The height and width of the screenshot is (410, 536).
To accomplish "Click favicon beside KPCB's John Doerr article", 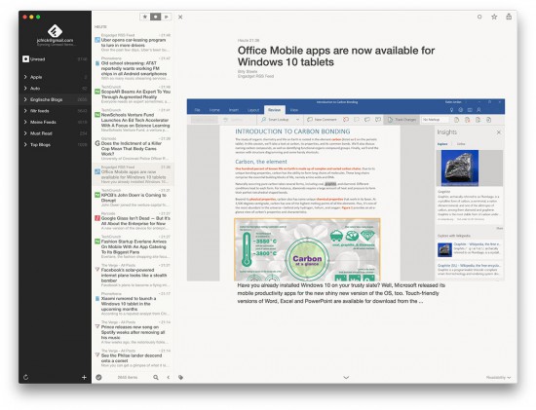I will pyautogui.click(x=97, y=195).
